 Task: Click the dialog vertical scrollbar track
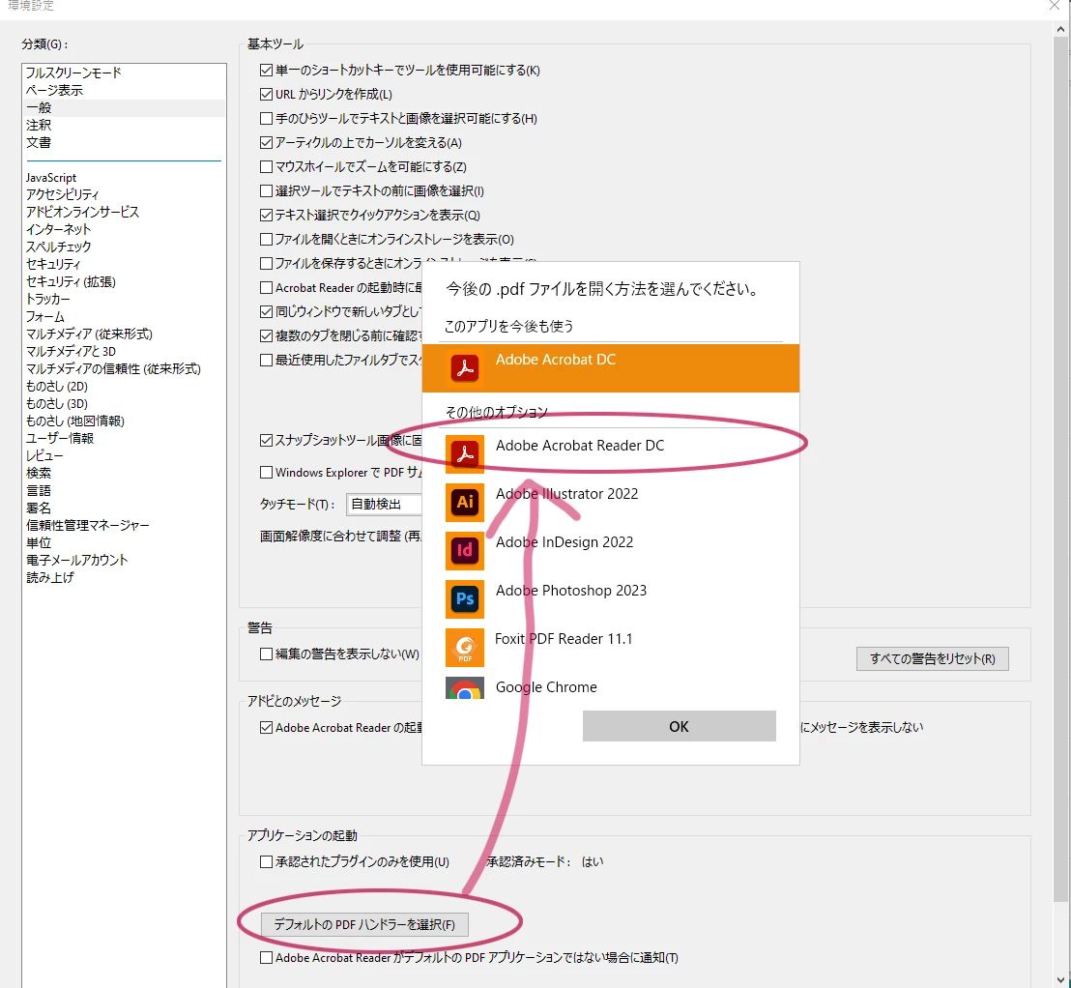pyautogui.click(x=1060, y=506)
